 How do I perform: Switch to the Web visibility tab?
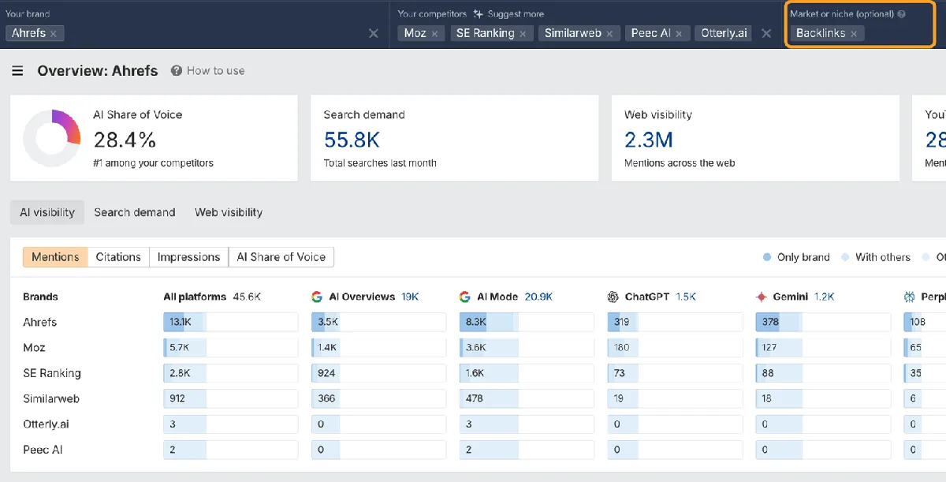point(229,212)
